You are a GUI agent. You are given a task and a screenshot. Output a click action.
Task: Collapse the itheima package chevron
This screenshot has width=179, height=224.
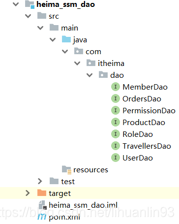coord(77,64)
